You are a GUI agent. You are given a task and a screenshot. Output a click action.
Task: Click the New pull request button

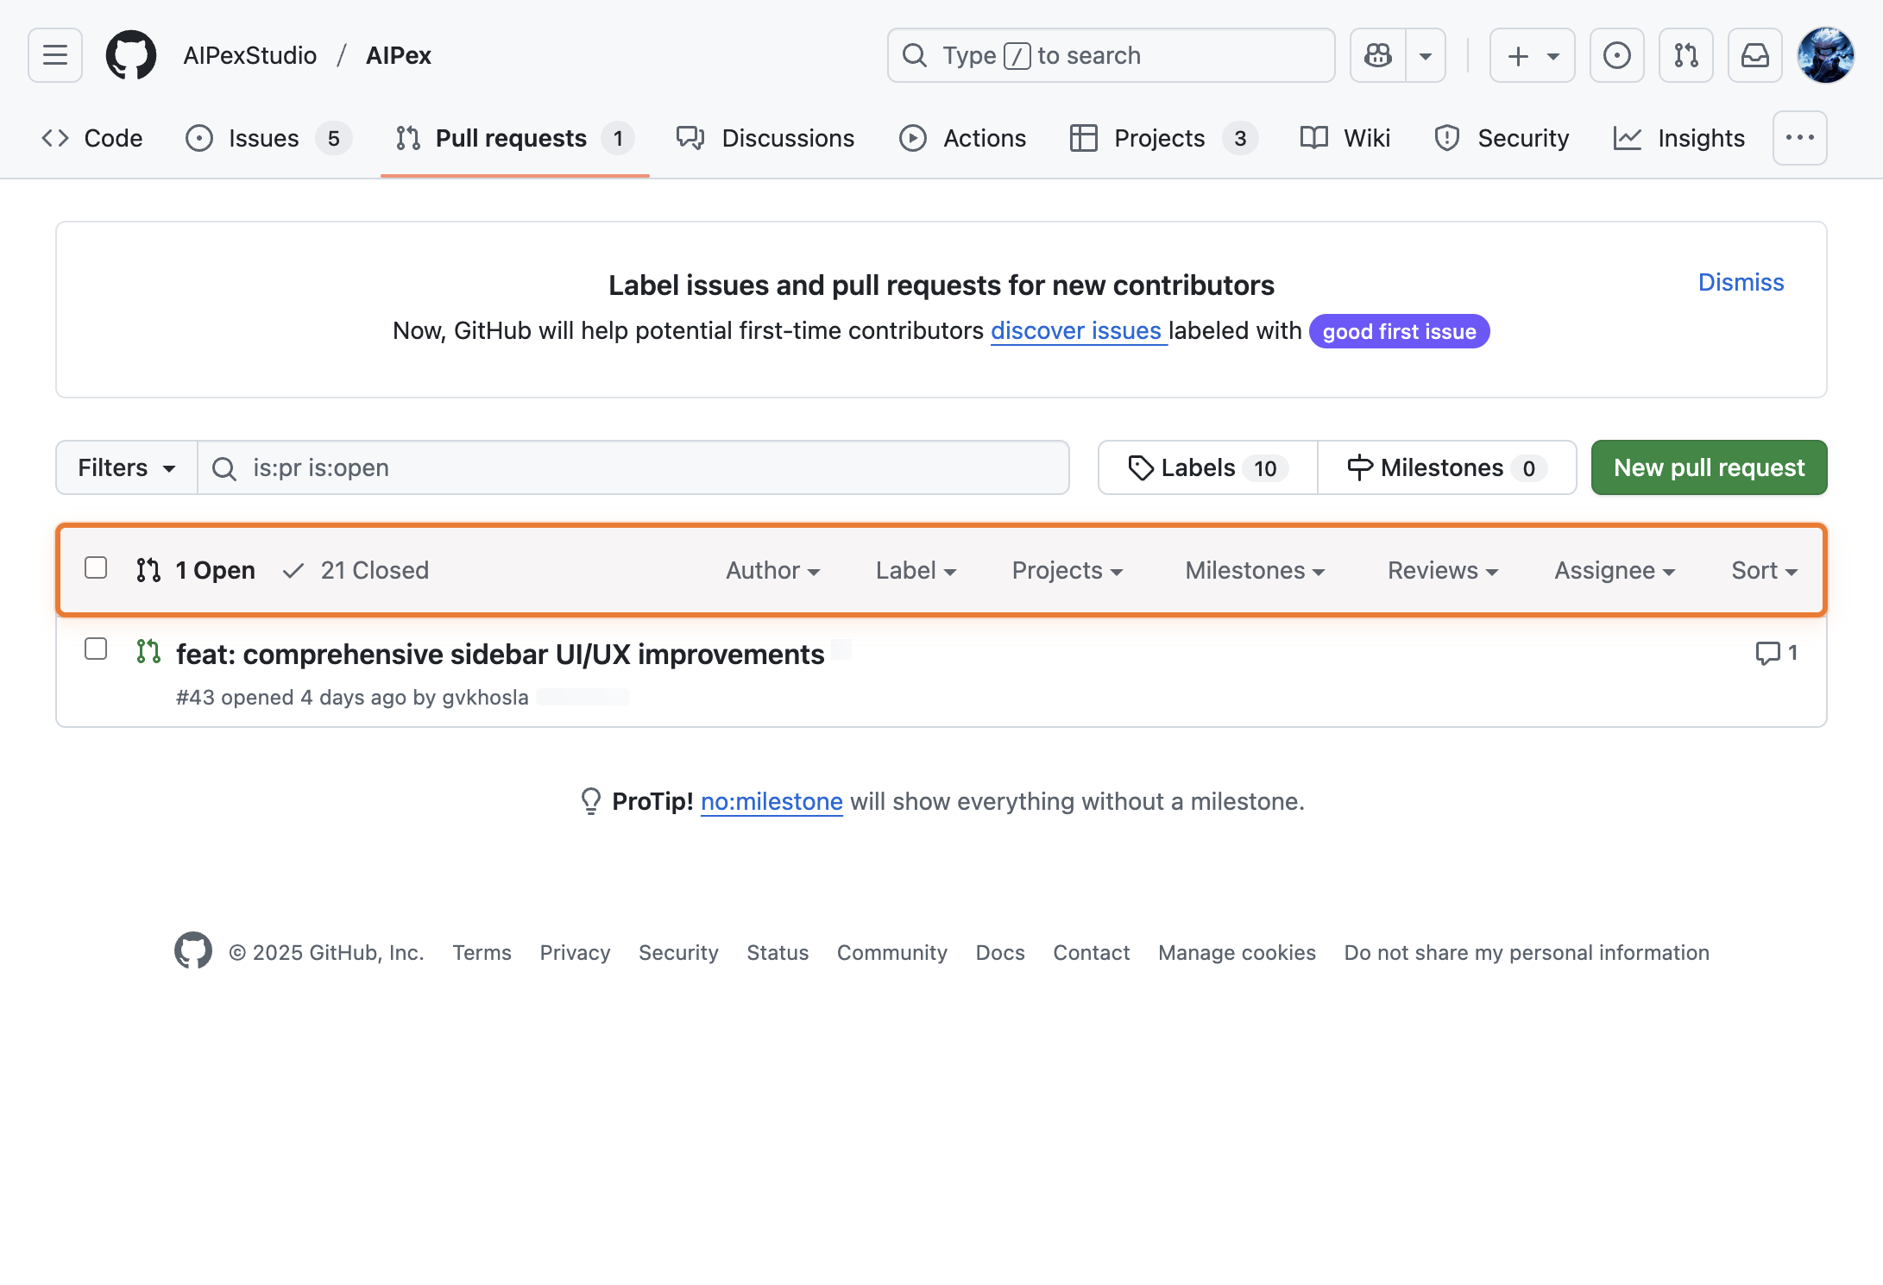(x=1708, y=467)
